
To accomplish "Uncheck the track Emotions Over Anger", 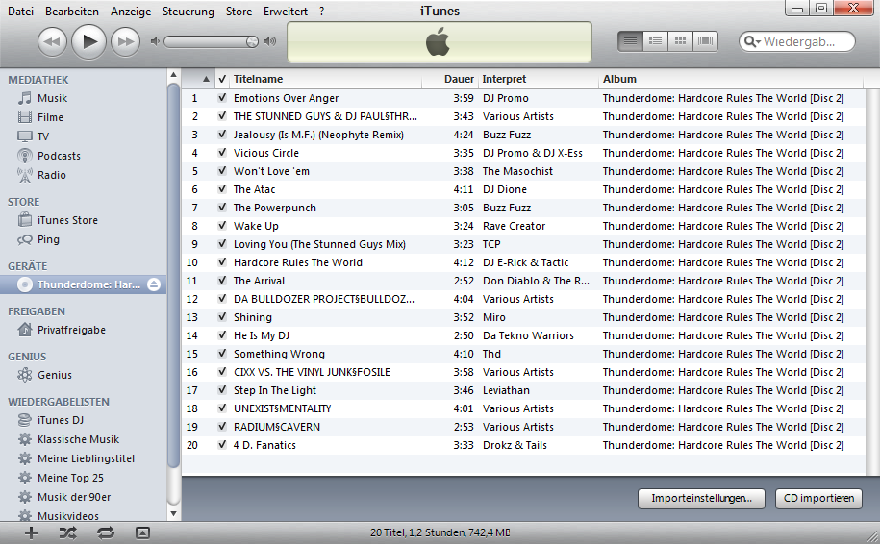I will [x=222, y=98].
